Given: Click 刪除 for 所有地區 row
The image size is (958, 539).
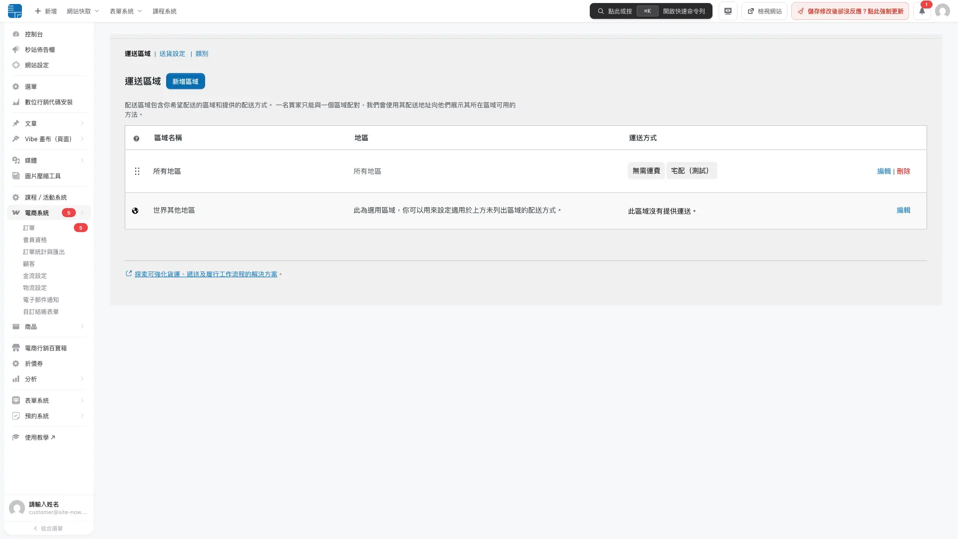Looking at the screenshot, I should [904, 171].
